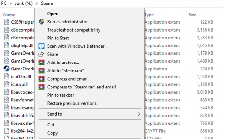Select the icui18n.dll file name
Viewport: 225px width, 139px height.
pos(21,76)
